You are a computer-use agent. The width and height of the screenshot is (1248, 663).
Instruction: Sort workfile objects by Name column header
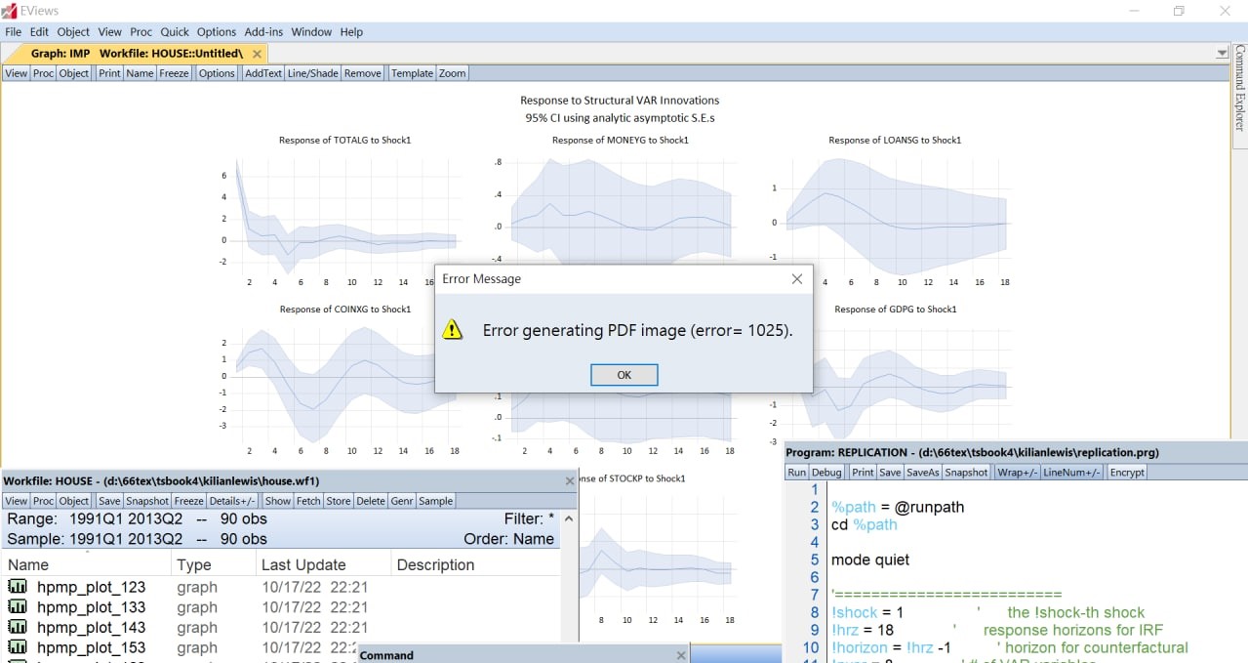[28, 564]
